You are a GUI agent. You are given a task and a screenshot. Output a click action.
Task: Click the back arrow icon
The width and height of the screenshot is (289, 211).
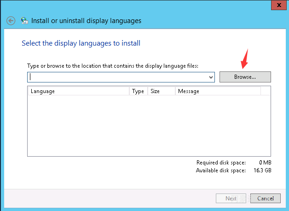tap(11, 21)
